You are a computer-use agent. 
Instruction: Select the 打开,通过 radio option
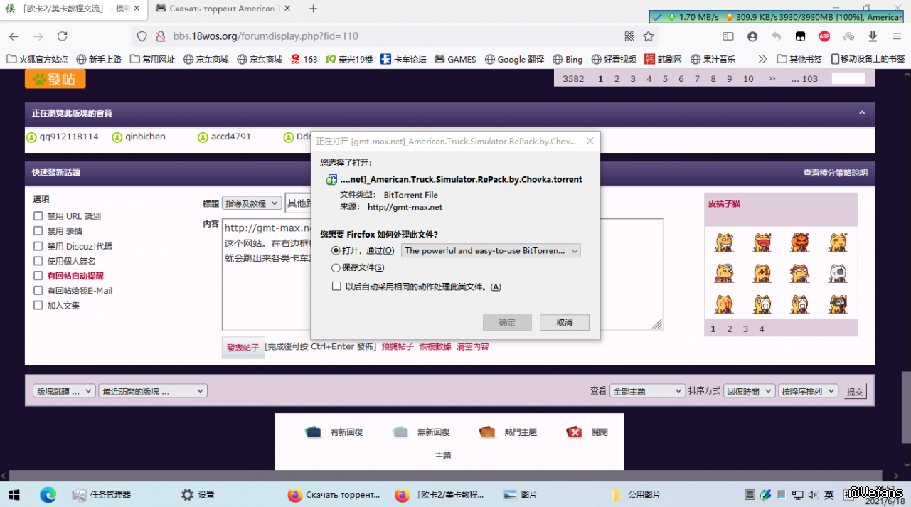(336, 250)
